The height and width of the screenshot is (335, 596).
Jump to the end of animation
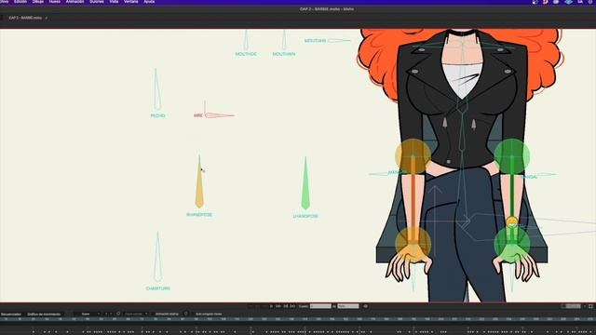tap(292, 306)
